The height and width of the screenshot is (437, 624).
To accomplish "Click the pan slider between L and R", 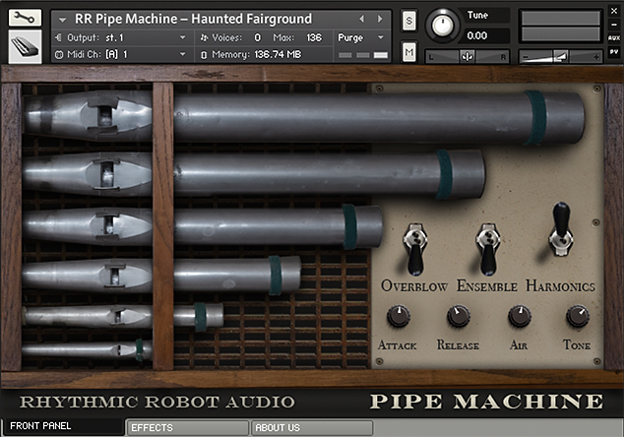I will 468,57.
